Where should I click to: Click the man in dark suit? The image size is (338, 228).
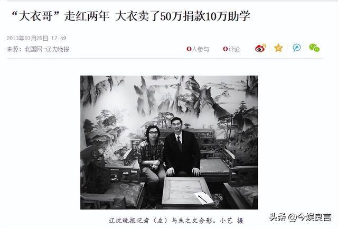(x=182, y=147)
